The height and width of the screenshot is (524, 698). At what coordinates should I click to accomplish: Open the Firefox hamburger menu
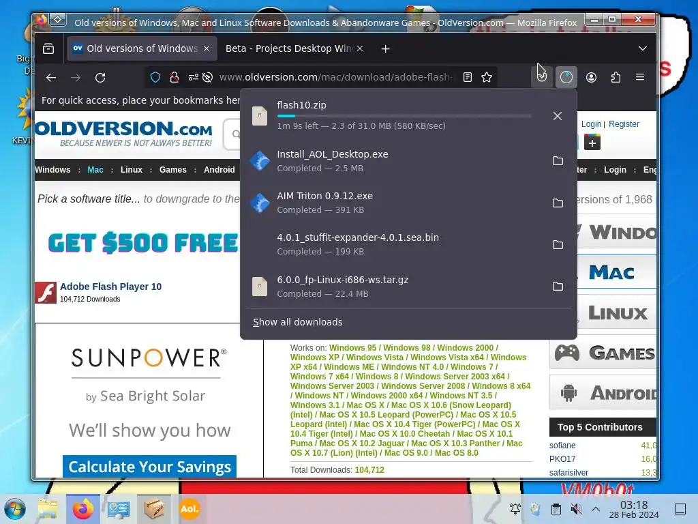pyautogui.click(x=640, y=78)
